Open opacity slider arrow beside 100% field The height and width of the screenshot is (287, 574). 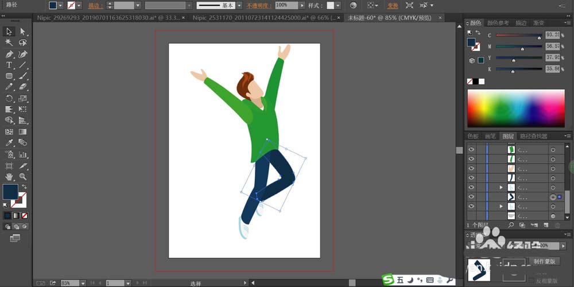pyautogui.click(x=302, y=6)
